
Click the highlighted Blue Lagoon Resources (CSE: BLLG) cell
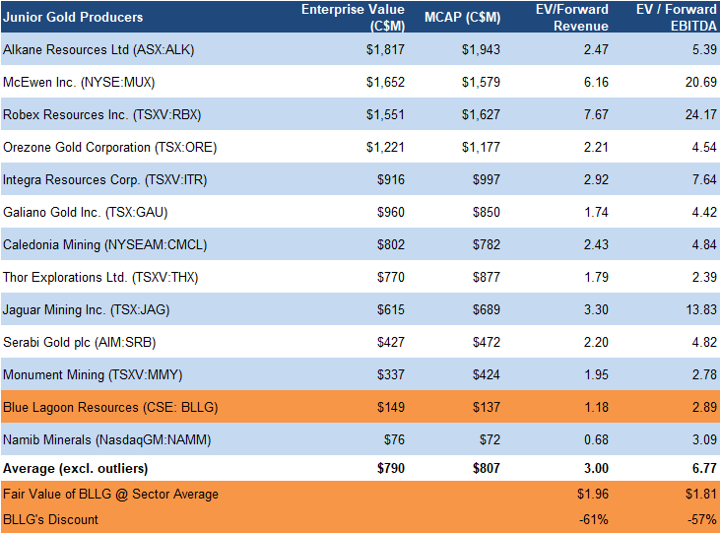point(110,407)
